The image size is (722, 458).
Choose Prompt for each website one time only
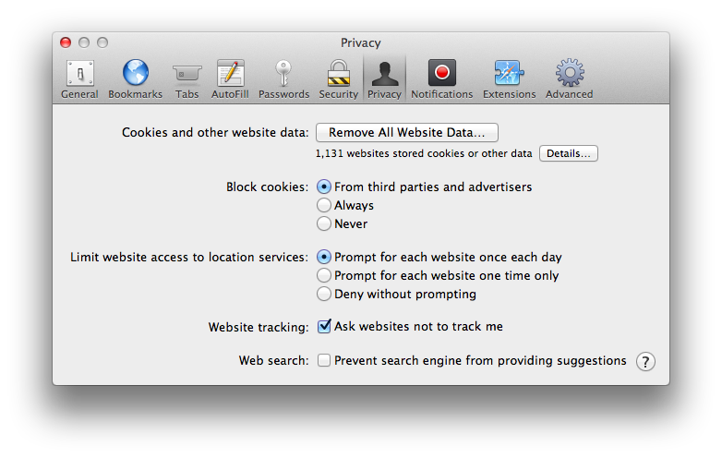coord(324,275)
